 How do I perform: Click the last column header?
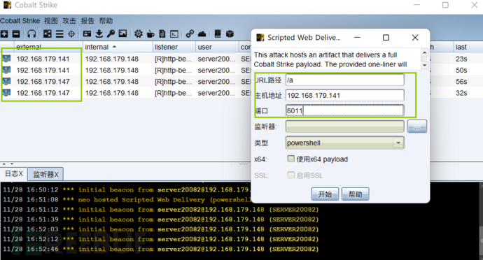point(468,47)
